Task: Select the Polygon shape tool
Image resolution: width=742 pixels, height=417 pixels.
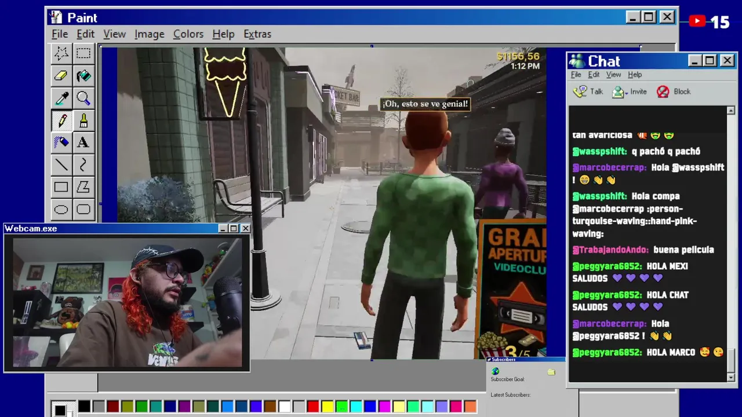Action: (83, 187)
